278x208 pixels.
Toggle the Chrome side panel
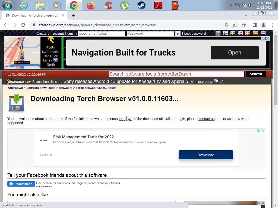click(x=255, y=25)
